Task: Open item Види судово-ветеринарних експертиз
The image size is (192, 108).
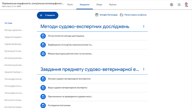Action: click(x=67, y=88)
